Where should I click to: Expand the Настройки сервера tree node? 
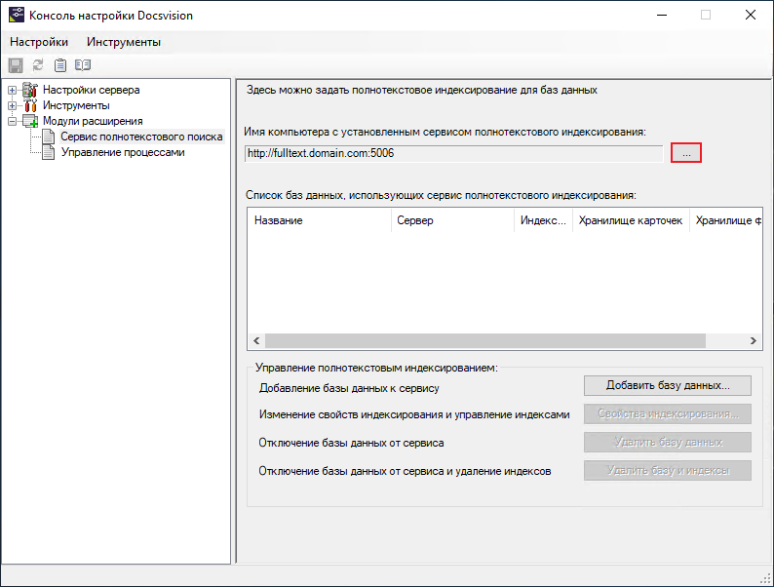click(x=13, y=90)
